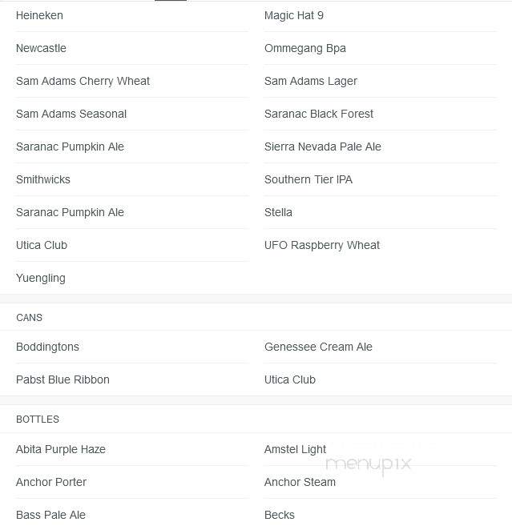The image size is (512, 530).
Task: Select the Stella entry
Action: [x=278, y=212]
